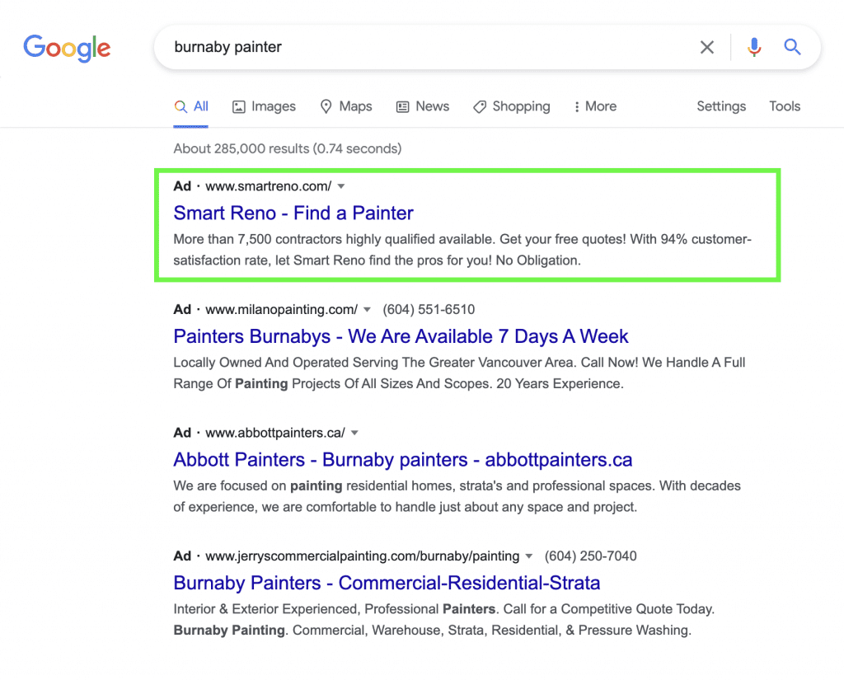Image resolution: width=844 pixels, height=680 pixels.
Task: Open the Images results tab
Action: [264, 106]
